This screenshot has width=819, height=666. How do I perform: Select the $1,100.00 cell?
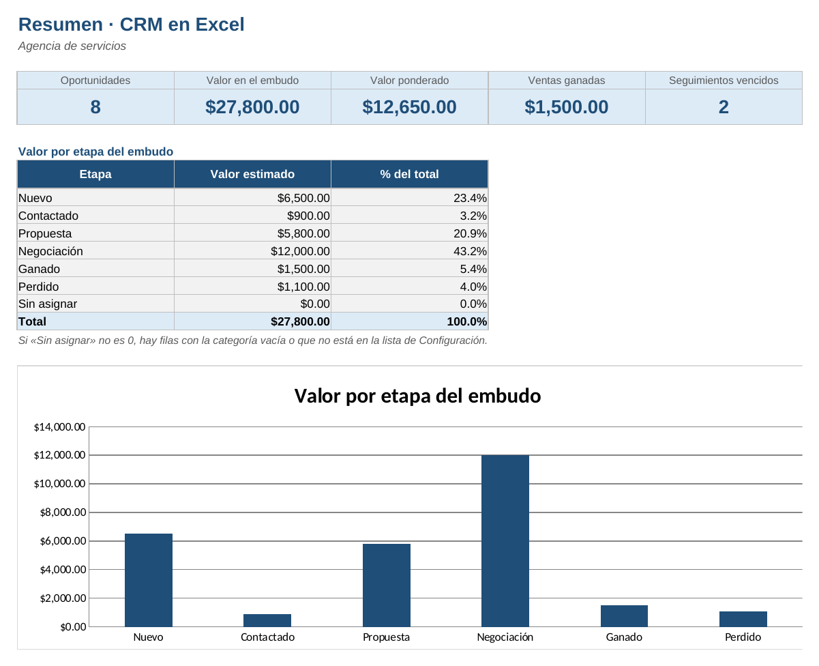point(252,287)
